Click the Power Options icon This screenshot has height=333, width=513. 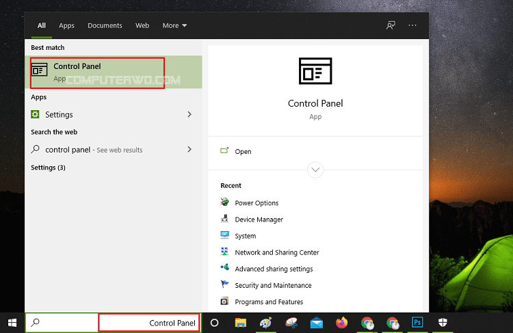pos(224,202)
